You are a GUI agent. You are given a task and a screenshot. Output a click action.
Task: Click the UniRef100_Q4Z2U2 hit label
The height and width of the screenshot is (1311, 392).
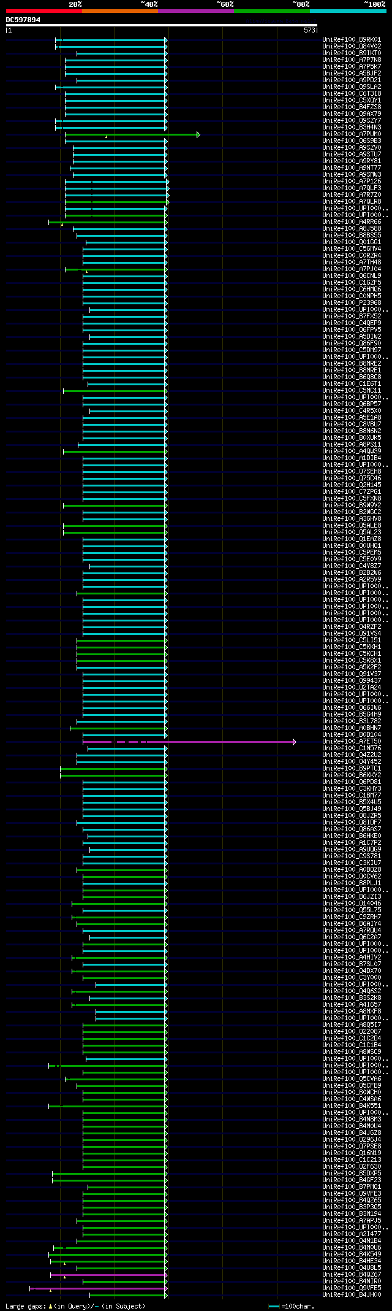[352, 755]
